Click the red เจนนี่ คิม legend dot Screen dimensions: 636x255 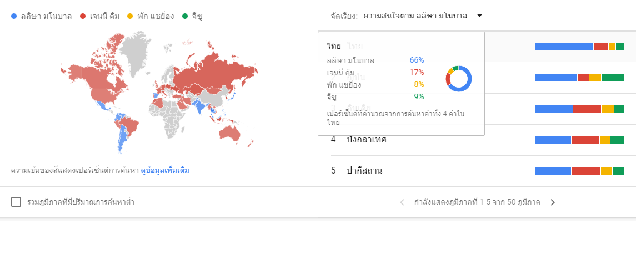[83, 16]
